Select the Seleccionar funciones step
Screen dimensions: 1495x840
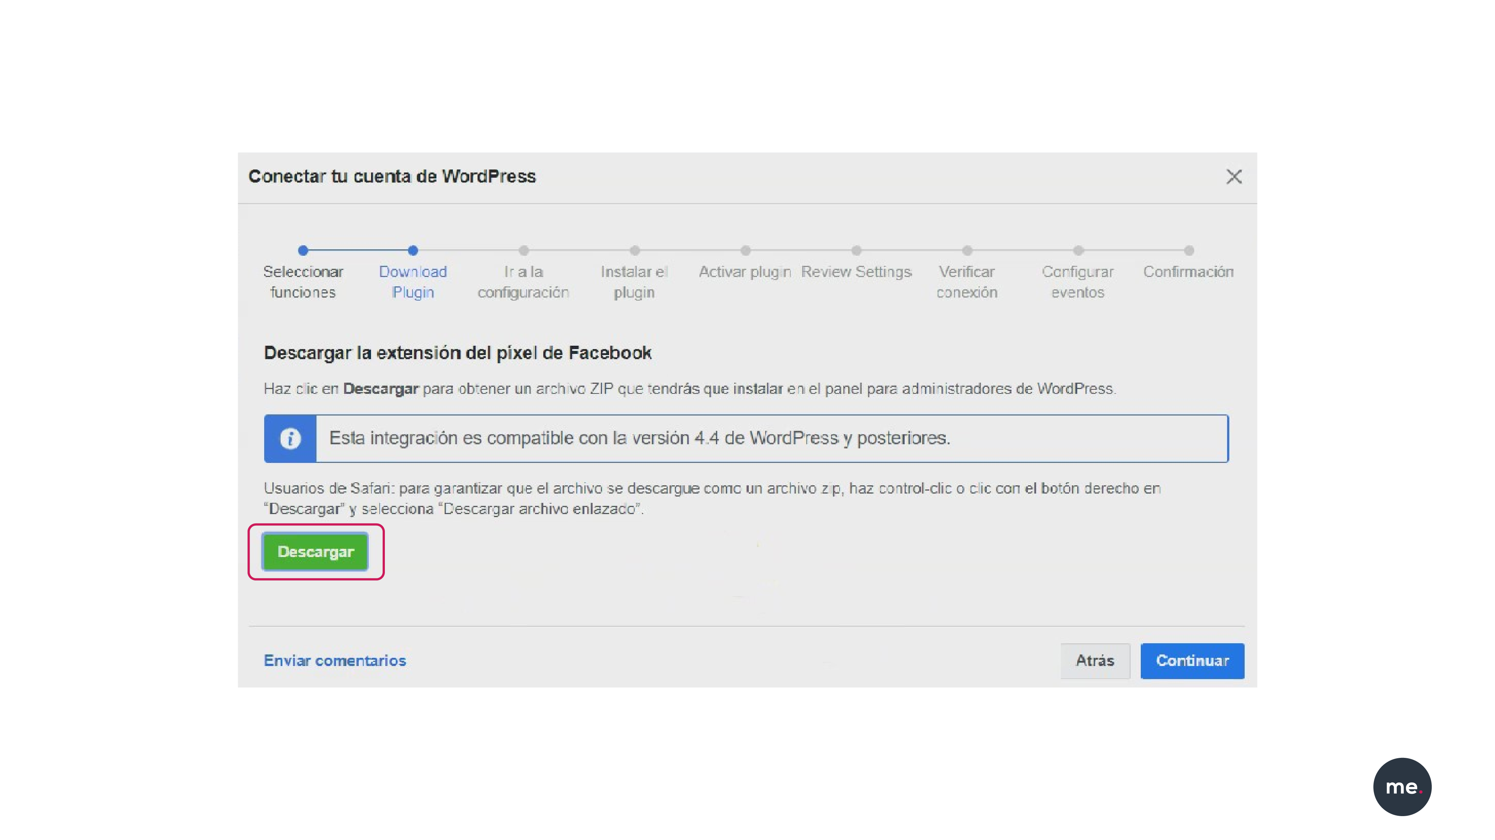pos(303,281)
